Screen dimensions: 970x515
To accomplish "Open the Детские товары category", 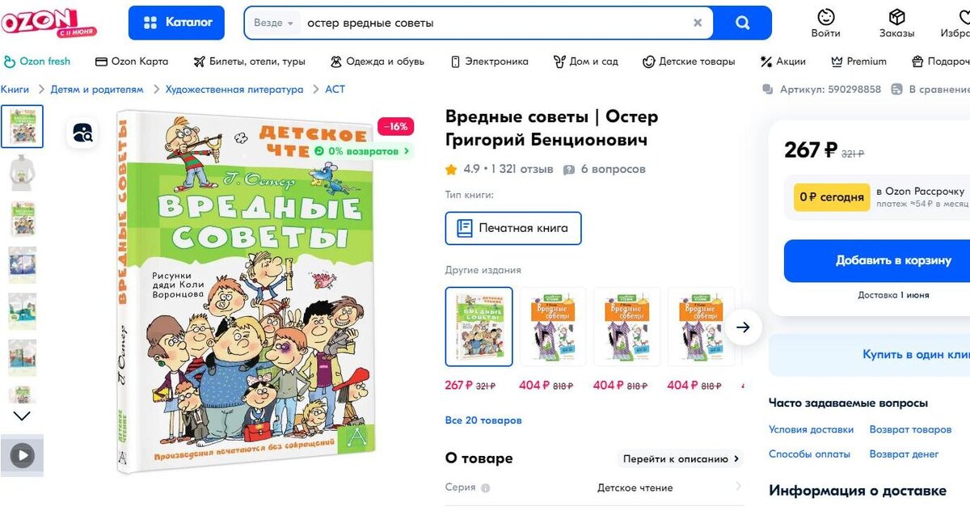I will [x=694, y=61].
